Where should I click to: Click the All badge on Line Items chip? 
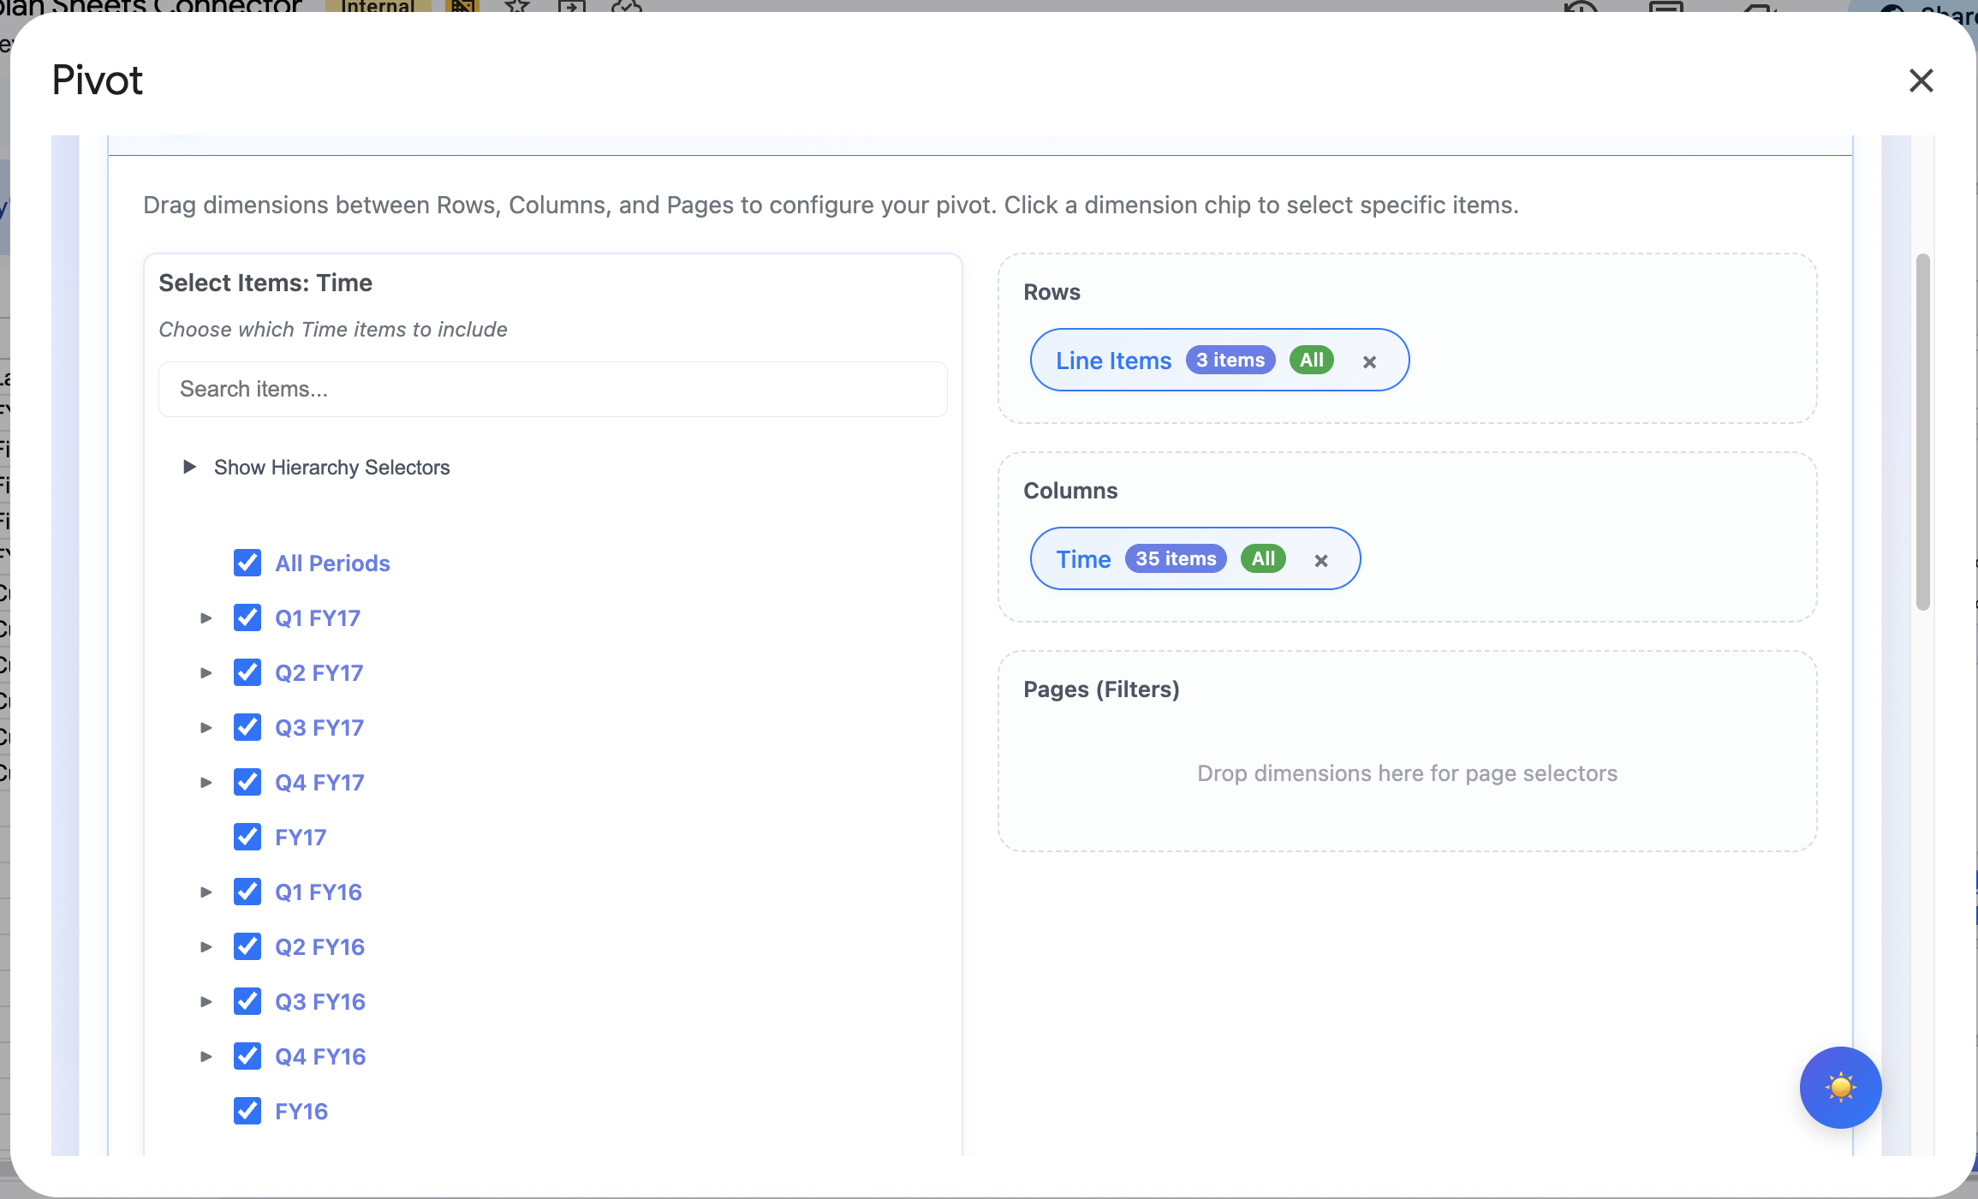1311,360
